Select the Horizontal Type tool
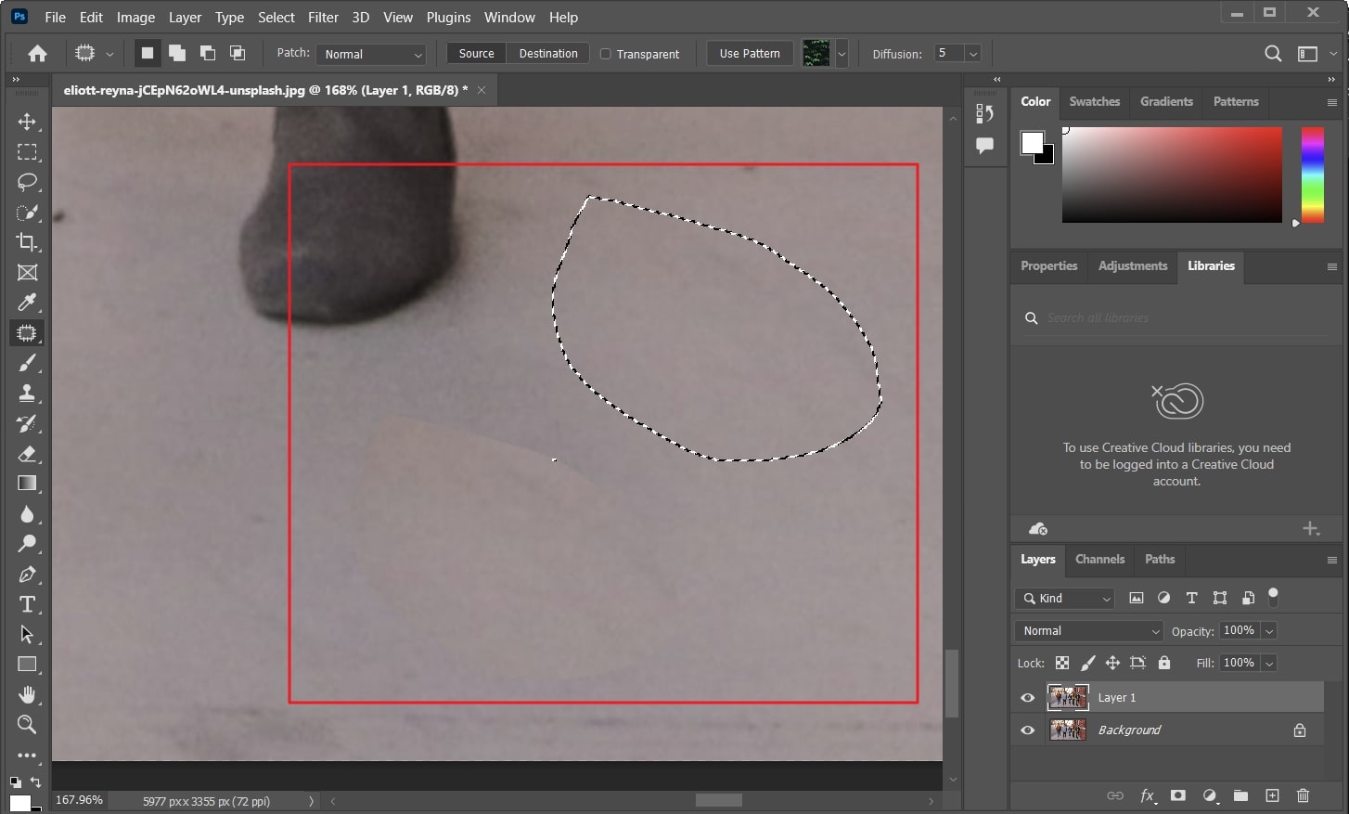Screen dimensions: 1349x814 27,604
